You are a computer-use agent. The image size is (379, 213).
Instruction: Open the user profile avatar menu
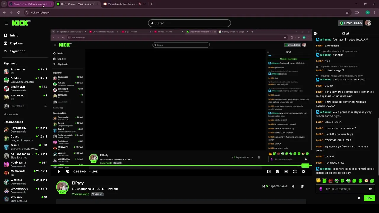[x=368, y=23]
